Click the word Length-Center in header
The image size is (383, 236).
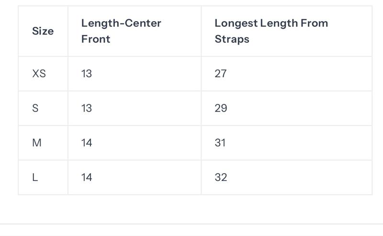click(121, 23)
